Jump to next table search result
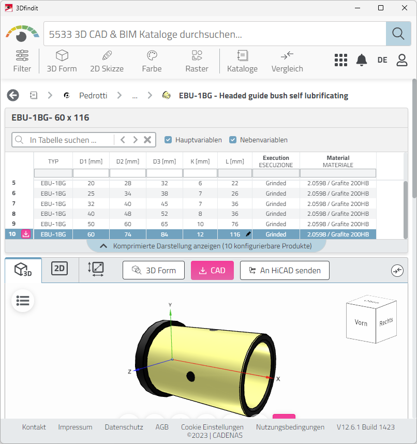 tap(135, 140)
